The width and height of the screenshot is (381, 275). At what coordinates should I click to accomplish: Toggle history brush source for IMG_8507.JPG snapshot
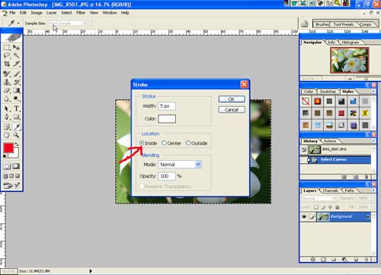(304, 149)
